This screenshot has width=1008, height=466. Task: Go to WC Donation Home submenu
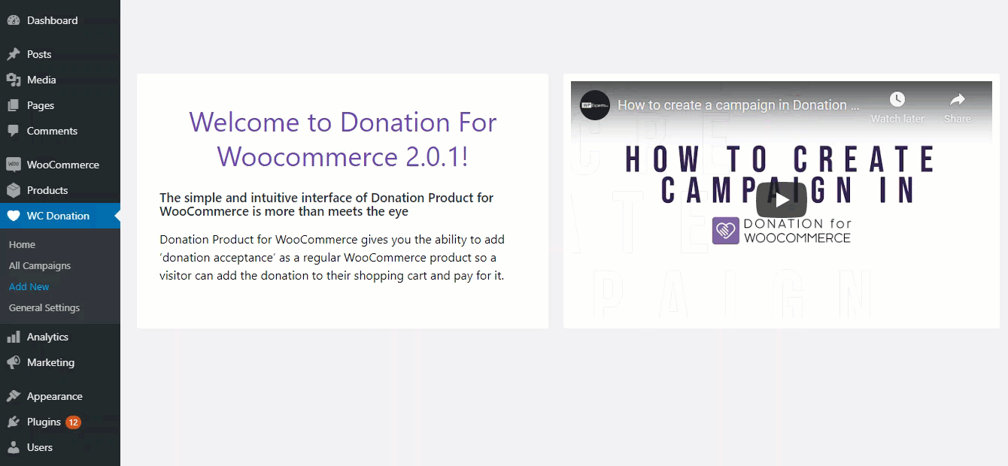(22, 244)
